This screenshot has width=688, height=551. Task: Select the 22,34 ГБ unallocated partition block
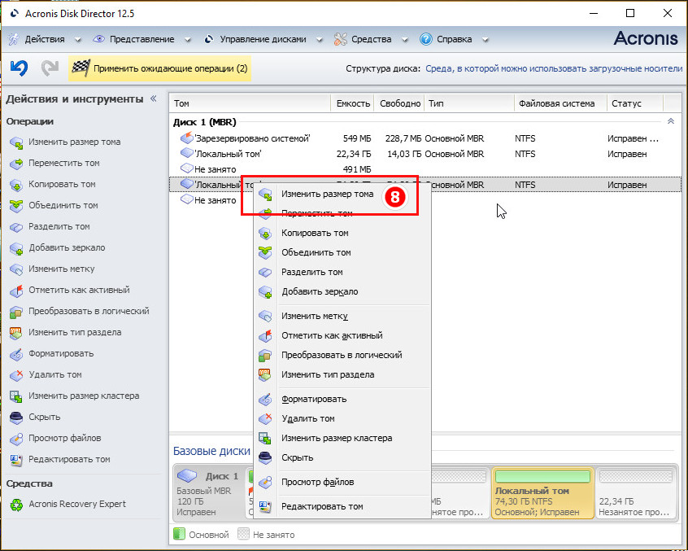636,493
